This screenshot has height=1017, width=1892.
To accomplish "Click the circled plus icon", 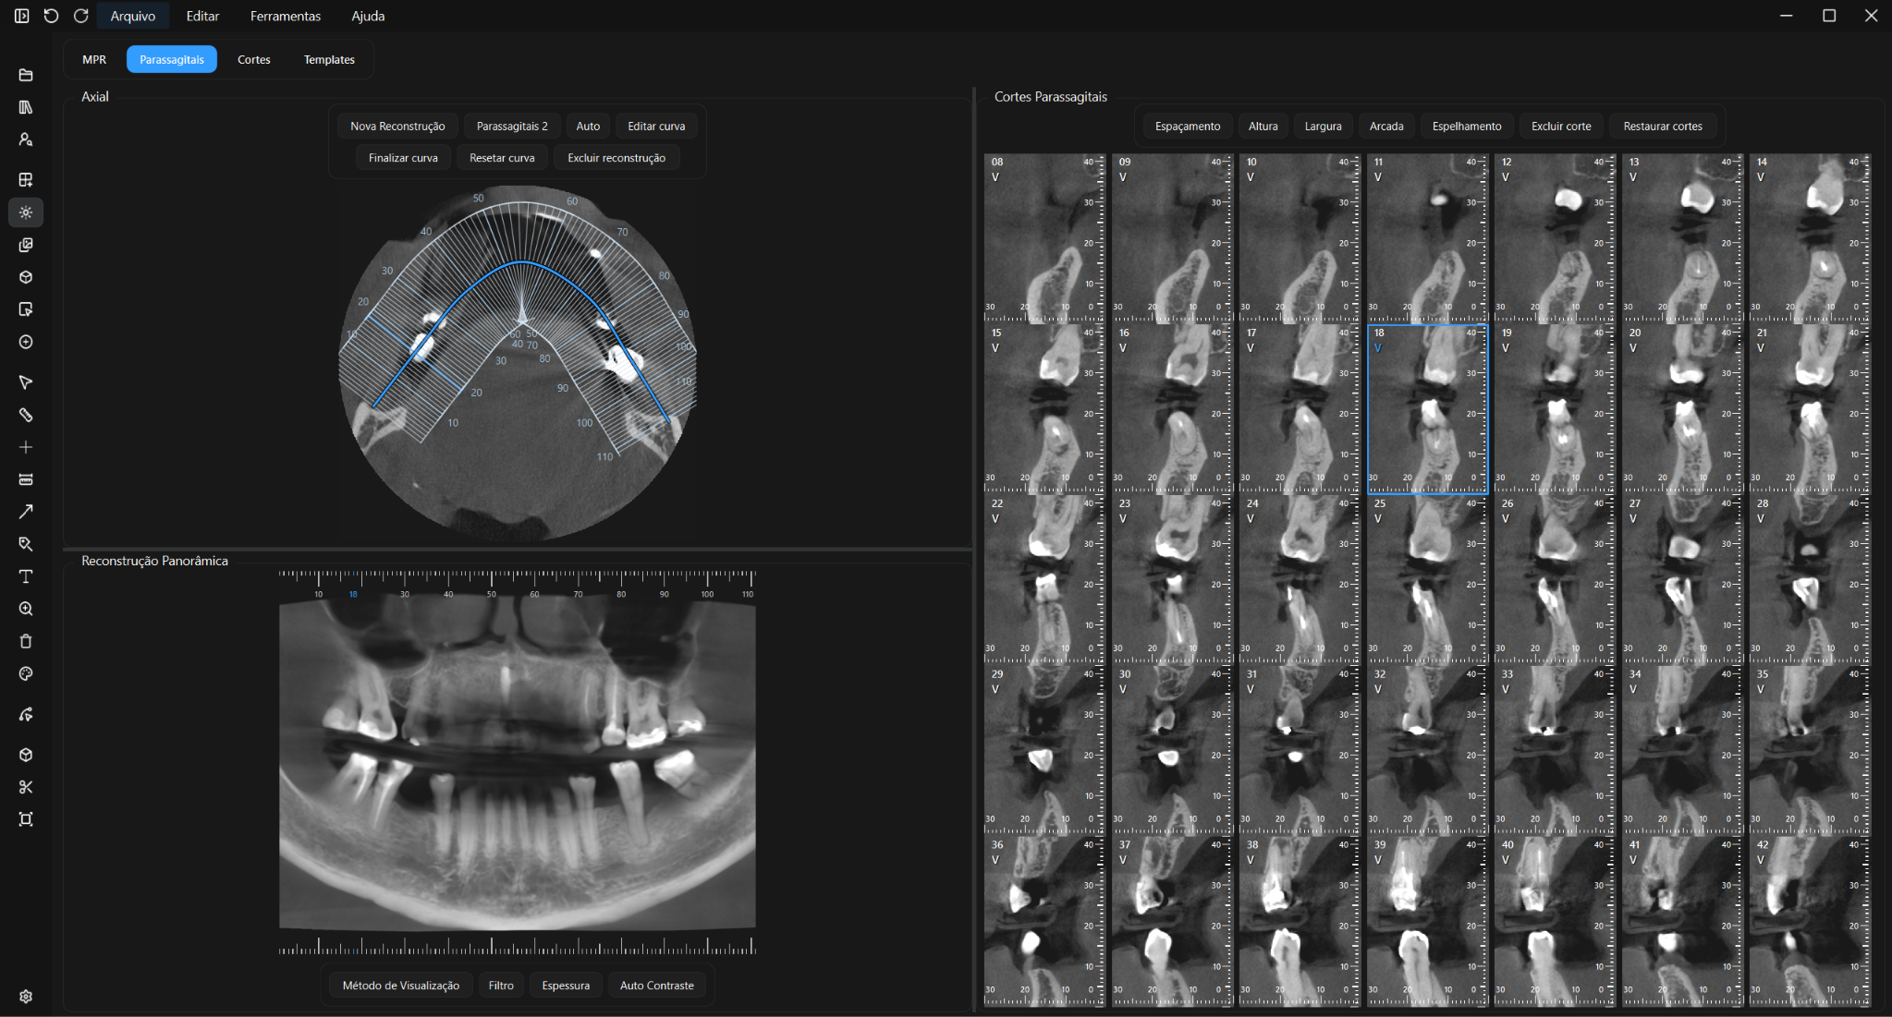I will [x=26, y=342].
